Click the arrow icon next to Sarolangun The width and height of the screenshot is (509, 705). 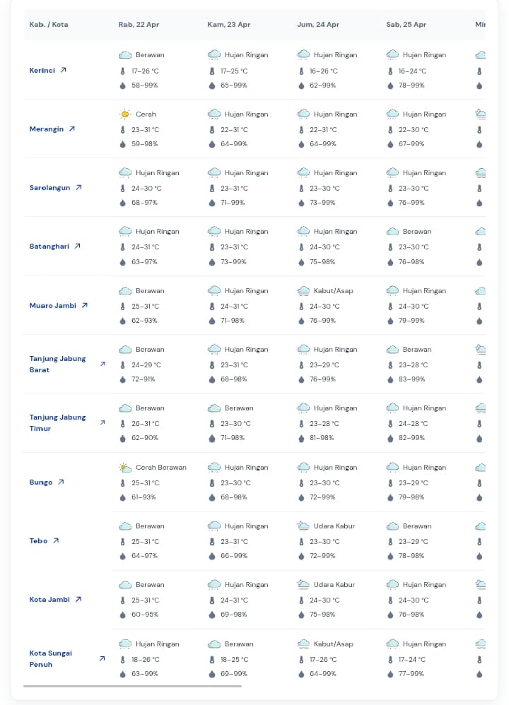[78, 187]
